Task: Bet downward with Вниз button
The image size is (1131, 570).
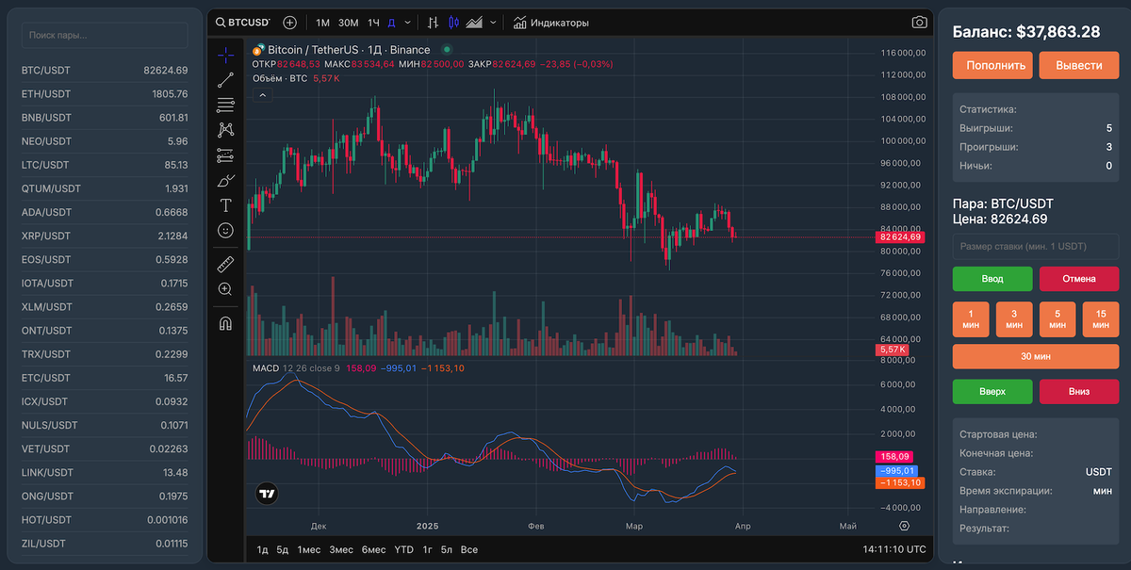Action: (x=1079, y=391)
